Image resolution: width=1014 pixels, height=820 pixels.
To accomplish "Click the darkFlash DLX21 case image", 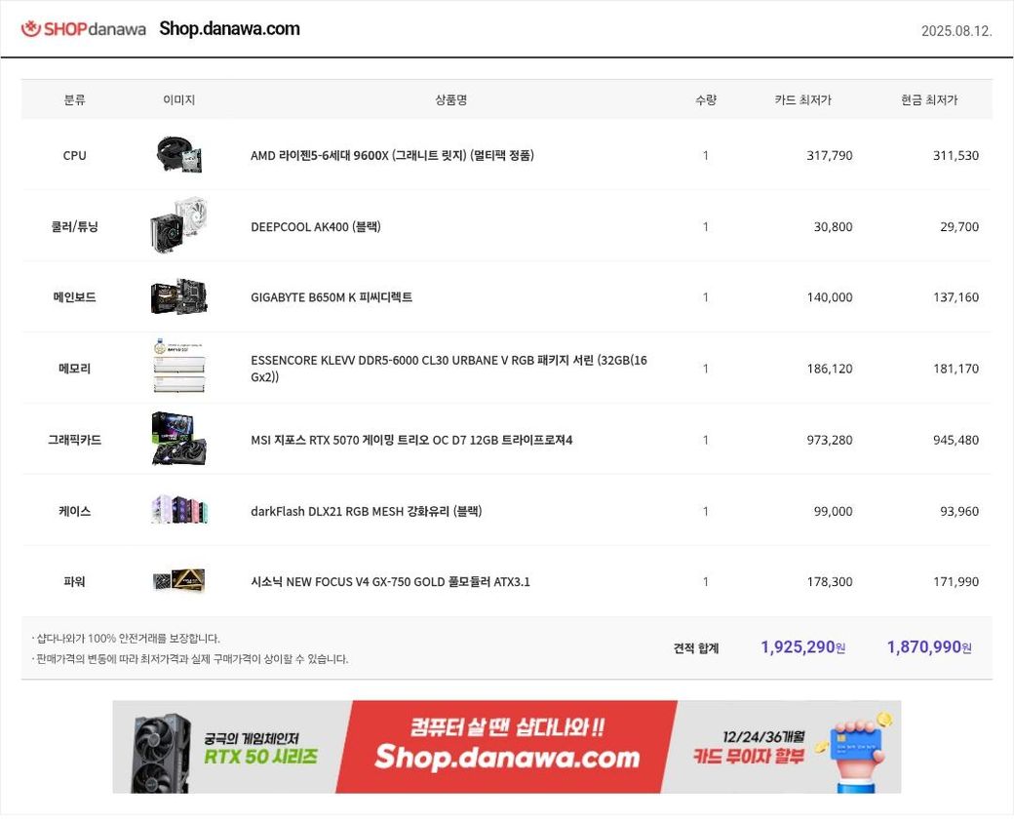I will 178,510.
